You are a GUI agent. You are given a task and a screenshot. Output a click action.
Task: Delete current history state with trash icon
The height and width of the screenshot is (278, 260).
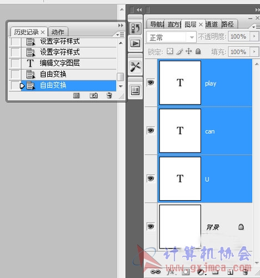tap(109, 96)
